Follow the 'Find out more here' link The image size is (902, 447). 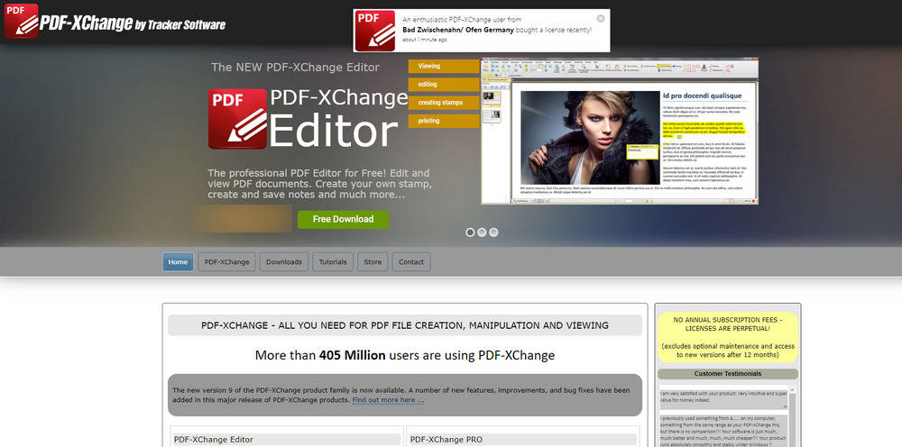tap(388, 400)
